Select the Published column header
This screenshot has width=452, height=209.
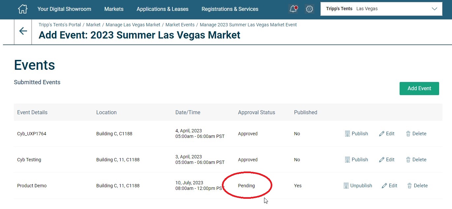point(306,112)
